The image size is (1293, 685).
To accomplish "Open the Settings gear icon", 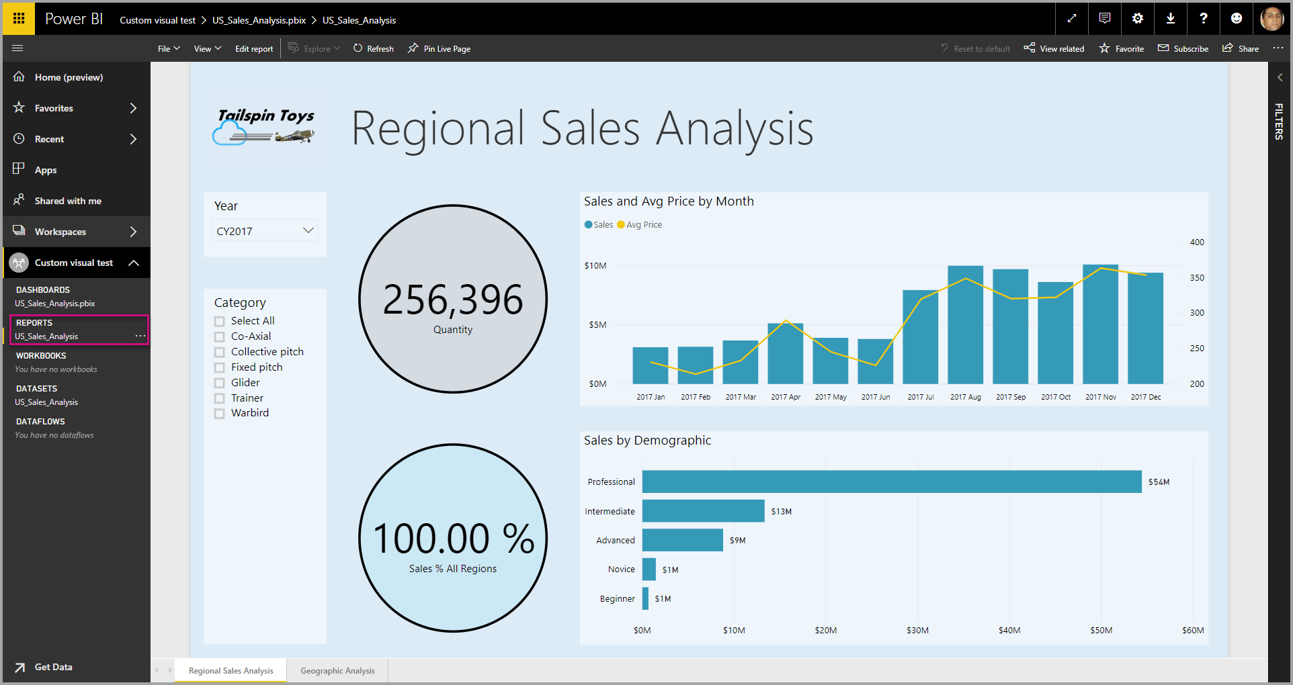I will point(1137,19).
